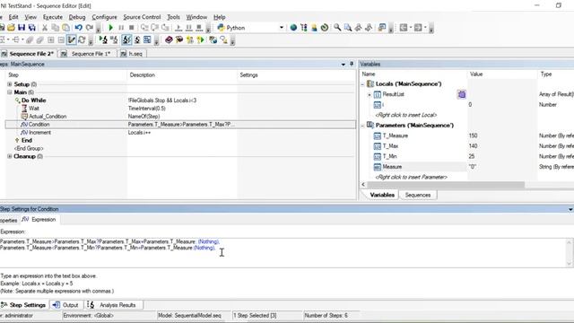The height and width of the screenshot is (323, 574).
Task: Click the Collapse All minus-box icon
Action: click(x=61, y=39)
